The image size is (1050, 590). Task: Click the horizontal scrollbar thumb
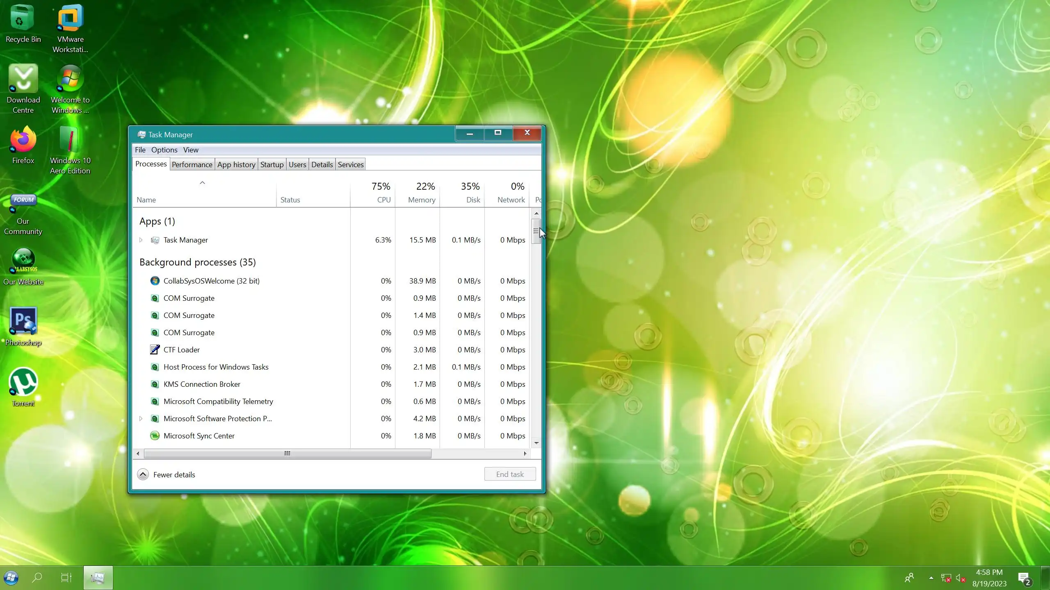pyautogui.click(x=287, y=453)
